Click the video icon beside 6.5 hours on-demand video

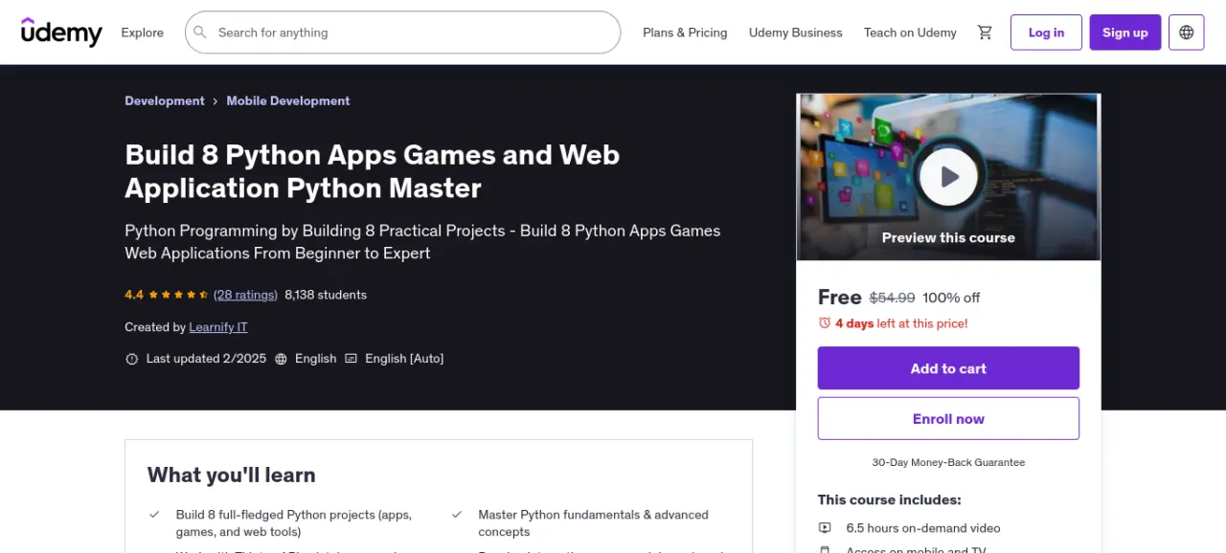[x=825, y=528]
